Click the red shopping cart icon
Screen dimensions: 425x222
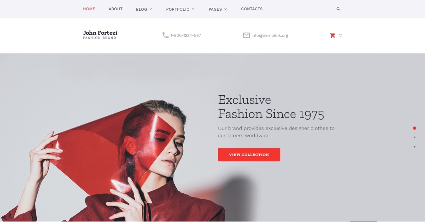click(x=332, y=35)
